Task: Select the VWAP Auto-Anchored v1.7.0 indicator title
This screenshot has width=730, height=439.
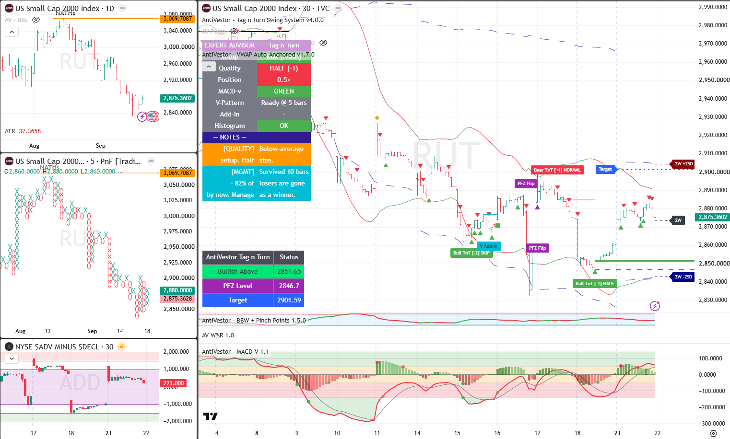Action: coord(258,54)
